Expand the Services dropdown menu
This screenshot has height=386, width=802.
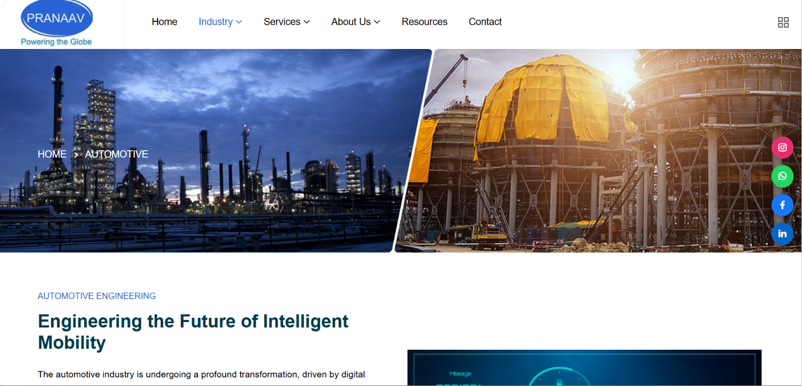click(286, 22)
